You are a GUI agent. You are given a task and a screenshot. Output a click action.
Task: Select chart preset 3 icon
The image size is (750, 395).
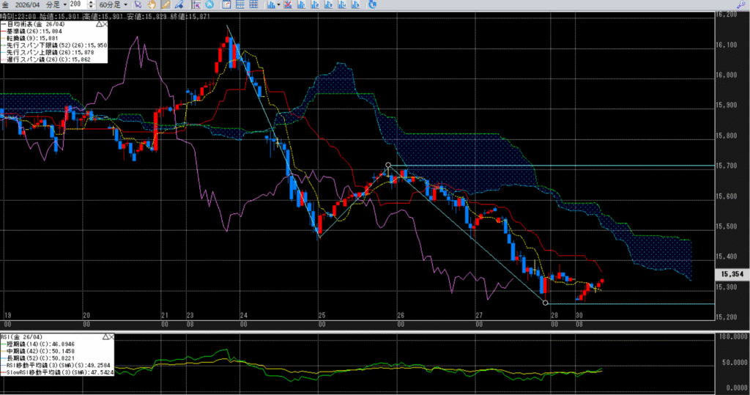click(329, 5)
